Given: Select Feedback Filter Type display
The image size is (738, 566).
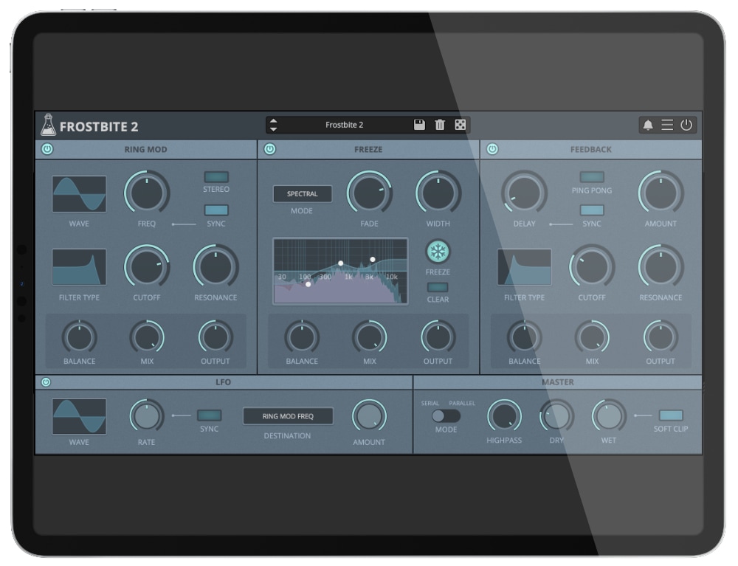Looking at the screenshot, I should (x=524, y=267).
